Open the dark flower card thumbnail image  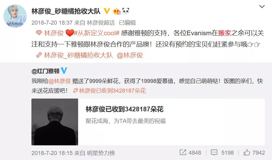pyautogui.click(x=55, y=122)
